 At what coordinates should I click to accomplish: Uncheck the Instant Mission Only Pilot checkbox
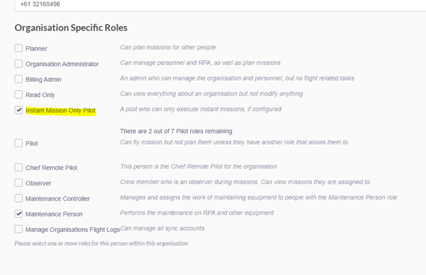click(x=19, y=110)
